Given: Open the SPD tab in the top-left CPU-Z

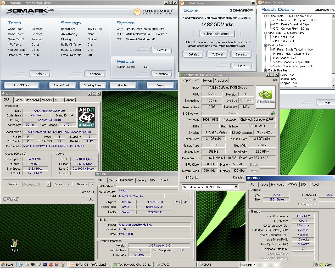Looking at the screenshot, I should pyautogui.click(x=58, y=100).
